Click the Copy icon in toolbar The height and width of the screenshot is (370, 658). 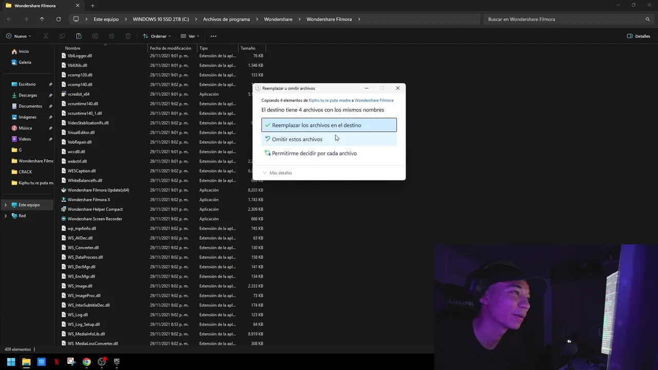(x=62, y=36)
